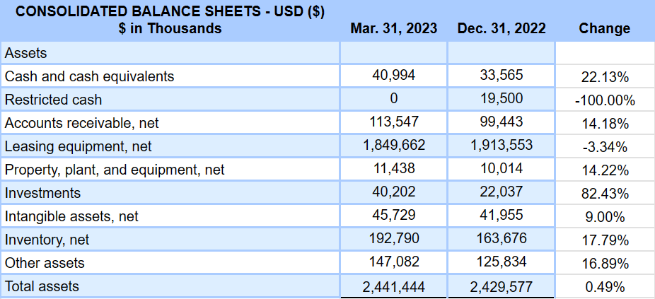
Task: Click the 22.13% change cell
Action: point(605,76)
